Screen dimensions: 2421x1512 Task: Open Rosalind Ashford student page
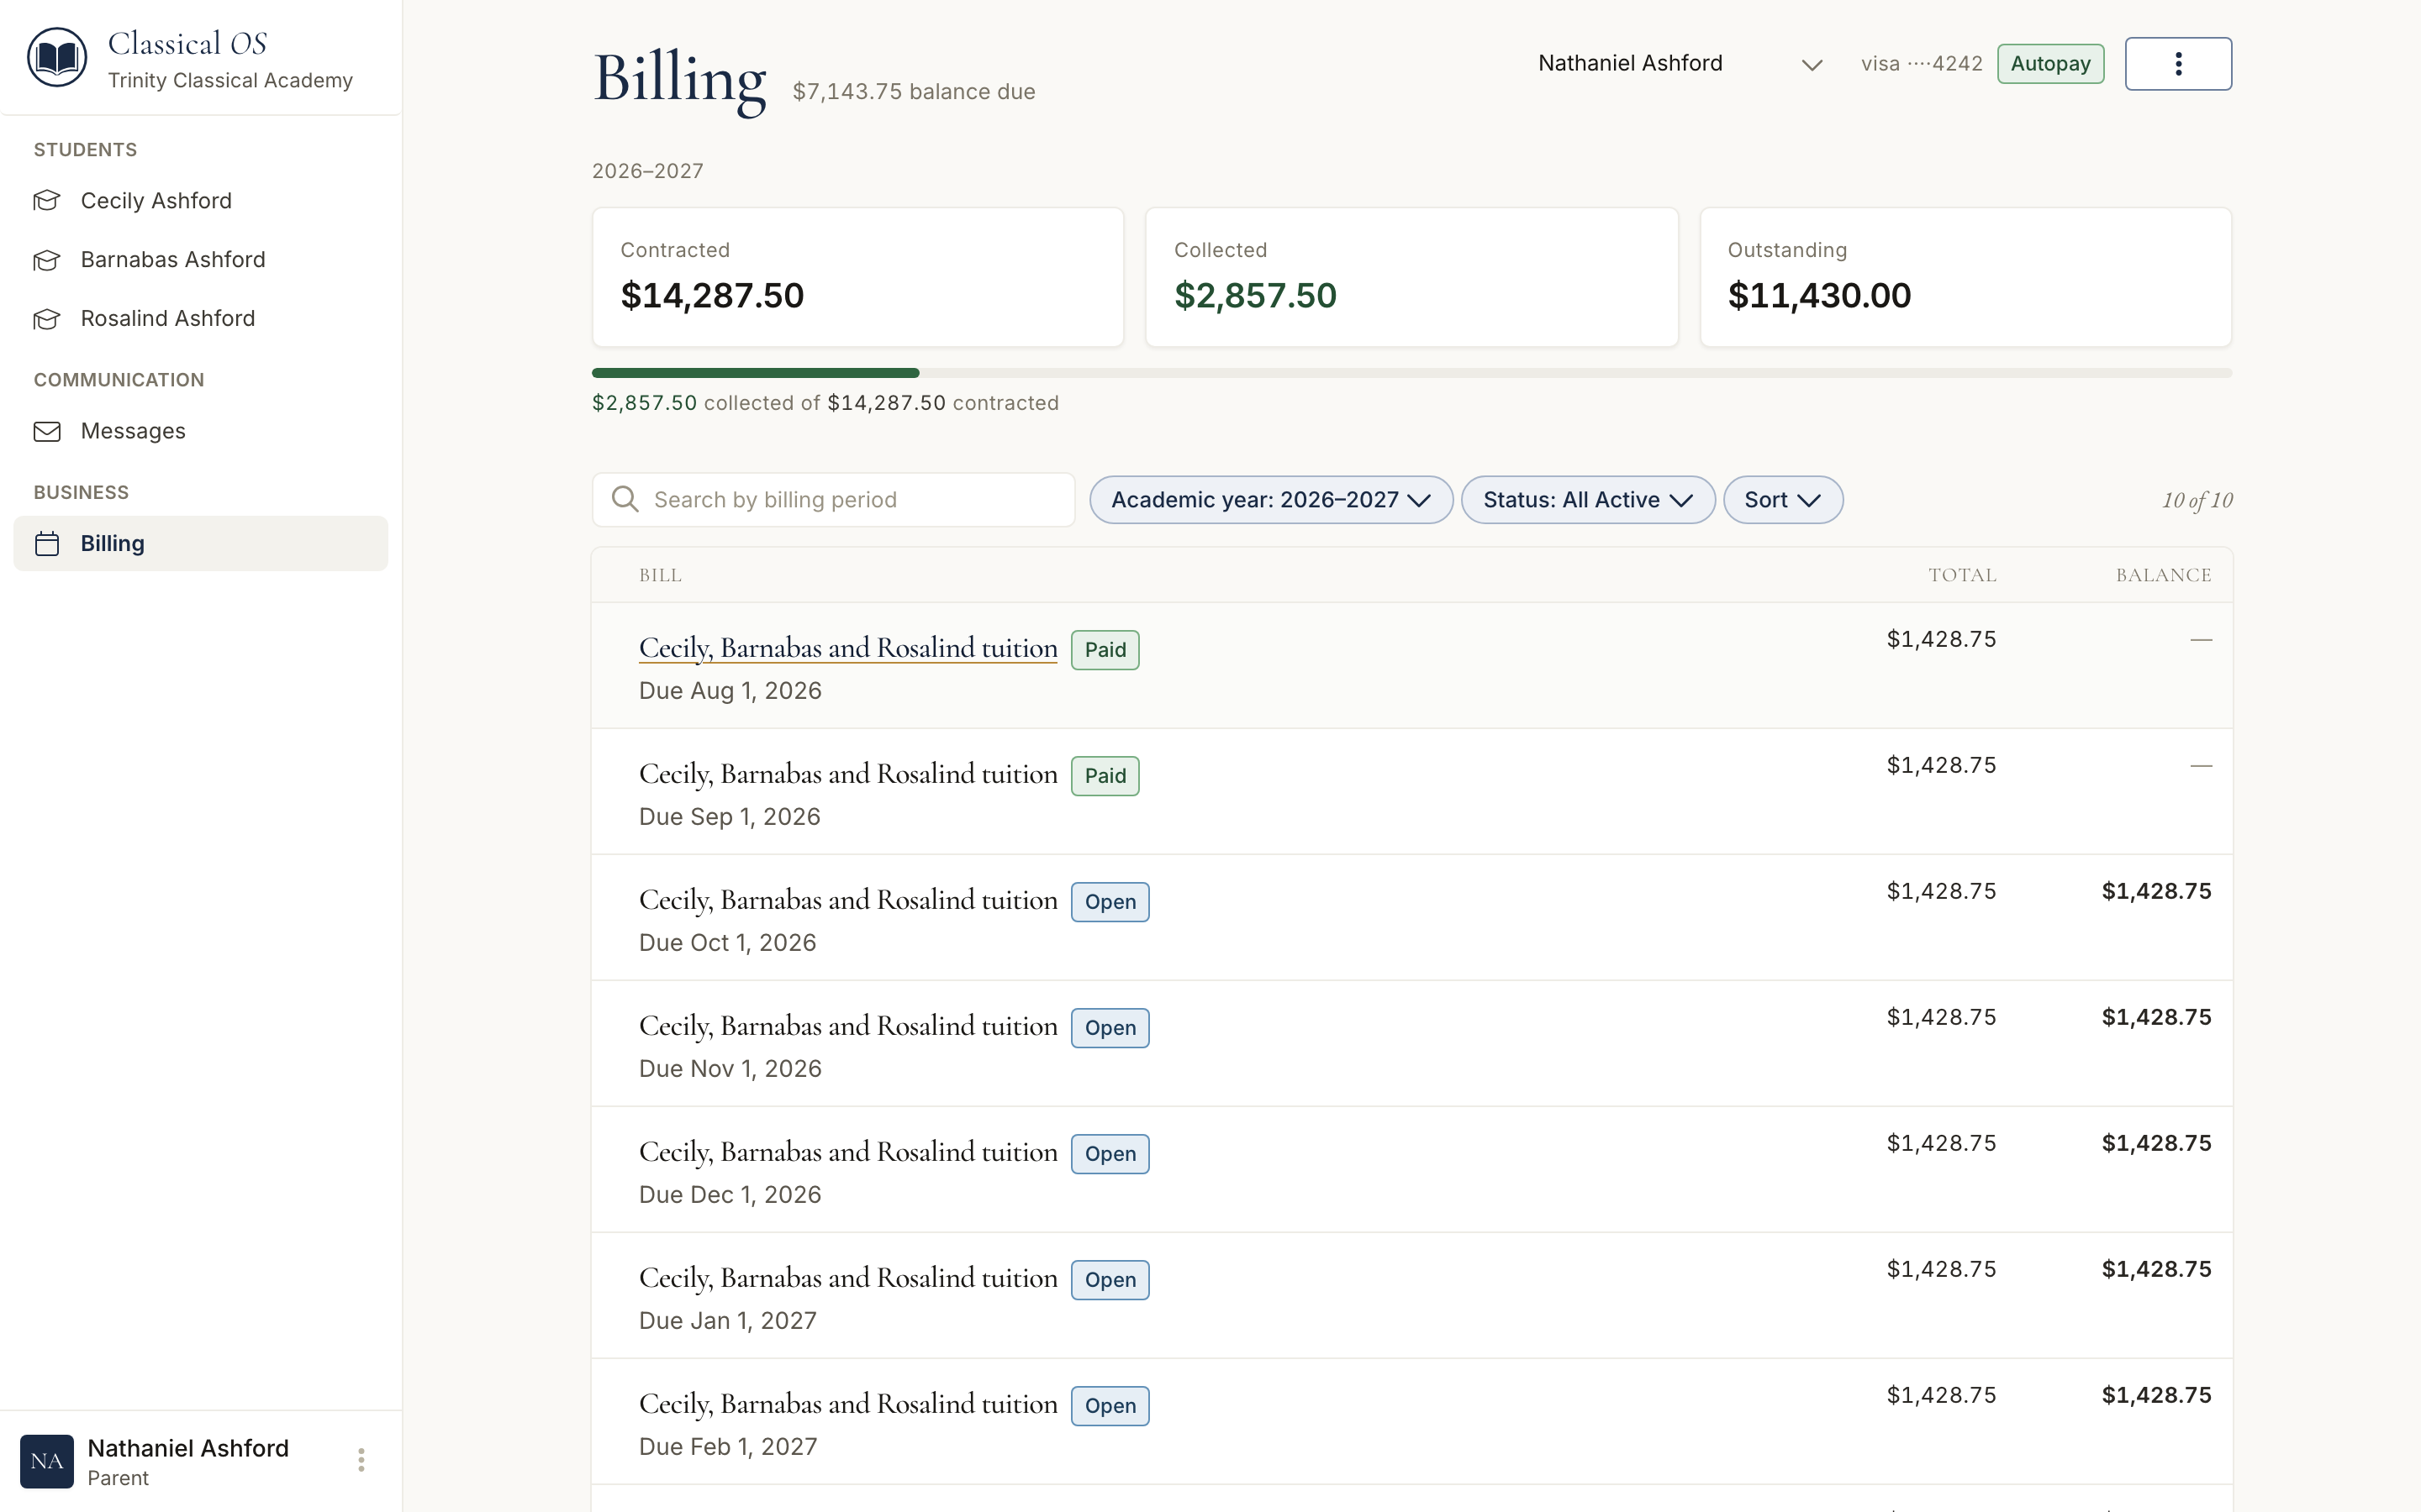tap(200, 319)
